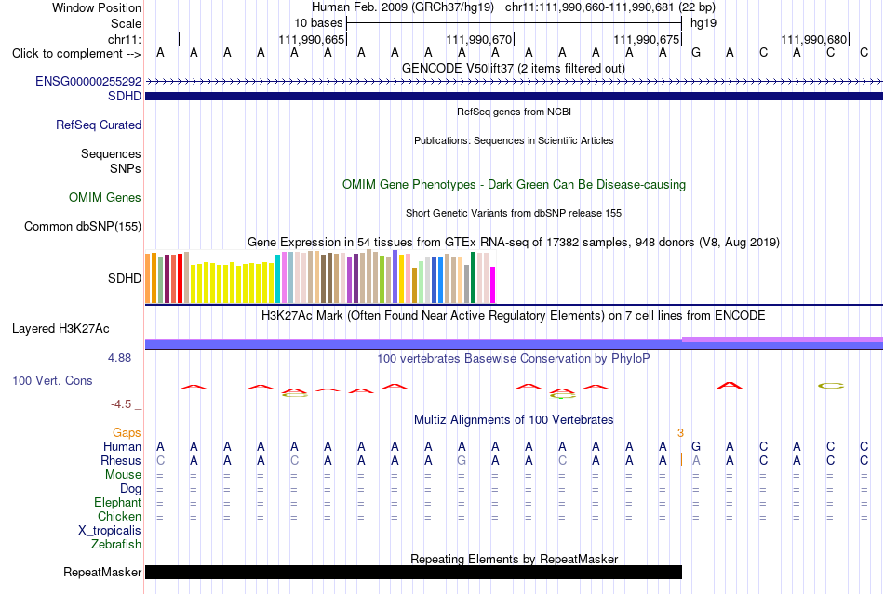The width and height of the screenshot is (884, 594).
Task: Click the orange gap count 3
Action: pyautogui.click(x=680, y=432)
